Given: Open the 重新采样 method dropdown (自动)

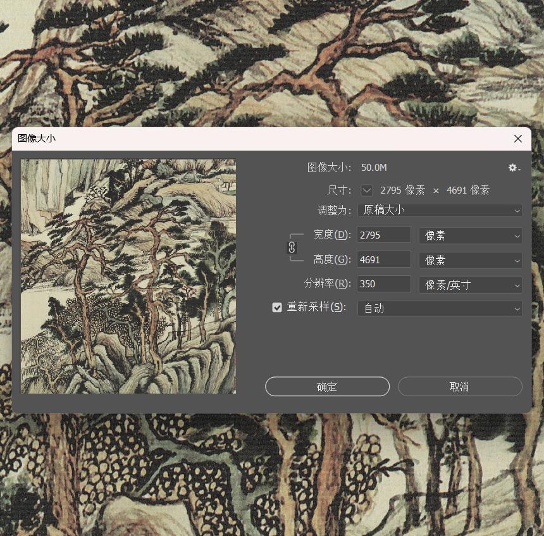Looking at the screenshot, I should point(440,308).
